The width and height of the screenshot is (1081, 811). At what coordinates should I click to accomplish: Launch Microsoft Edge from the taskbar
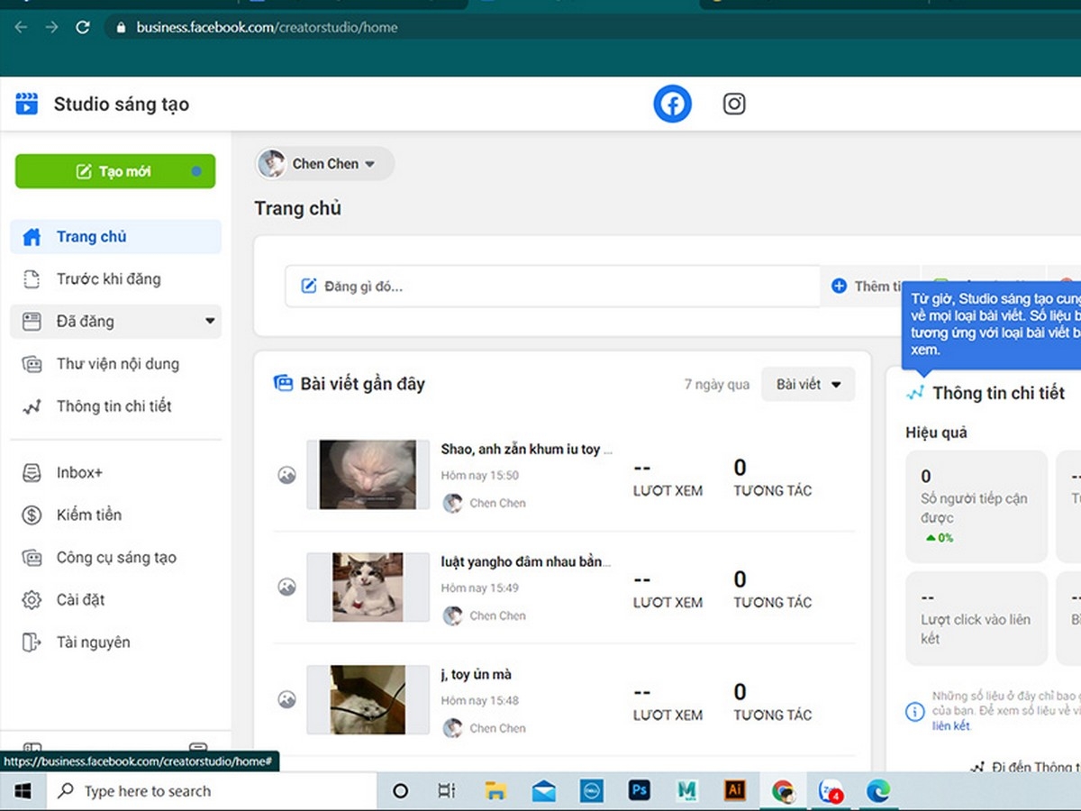pyautogui.click(x=878, y=791)
